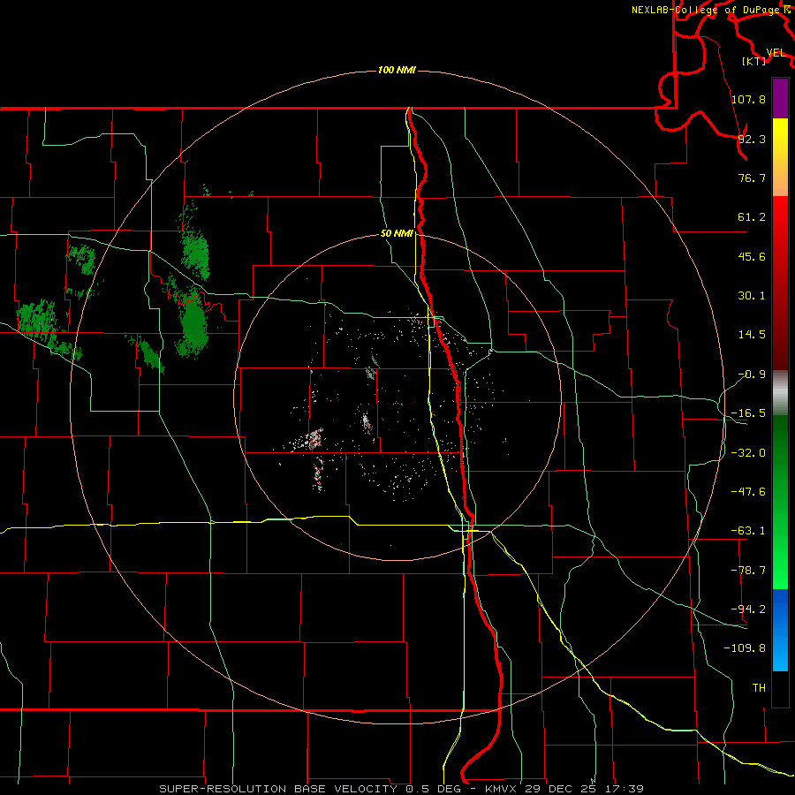Click the [KT] units label
Viewport: 795px width, 795px height.
(x=754, y=61)
